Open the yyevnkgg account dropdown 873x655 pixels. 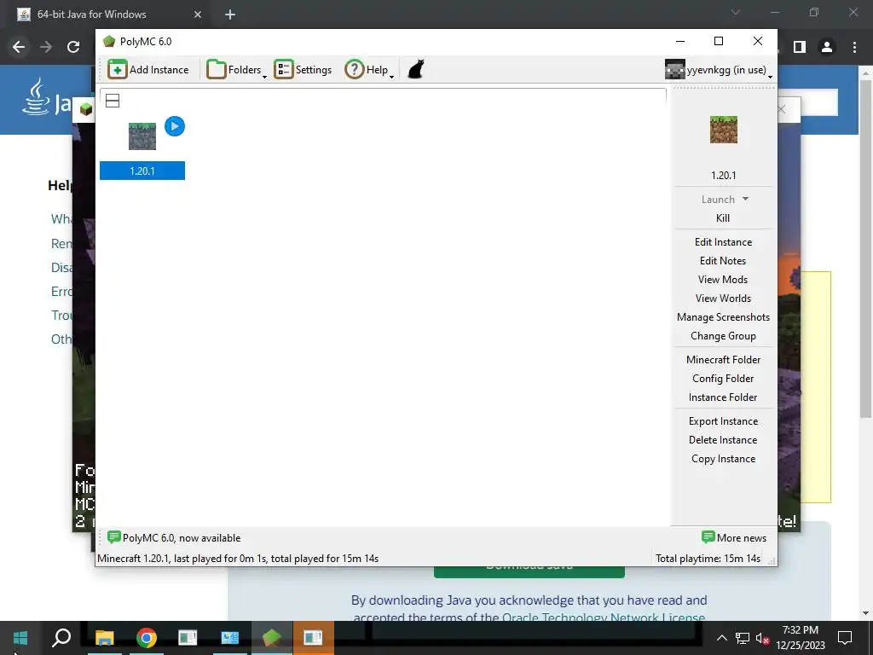click(718, 70)
